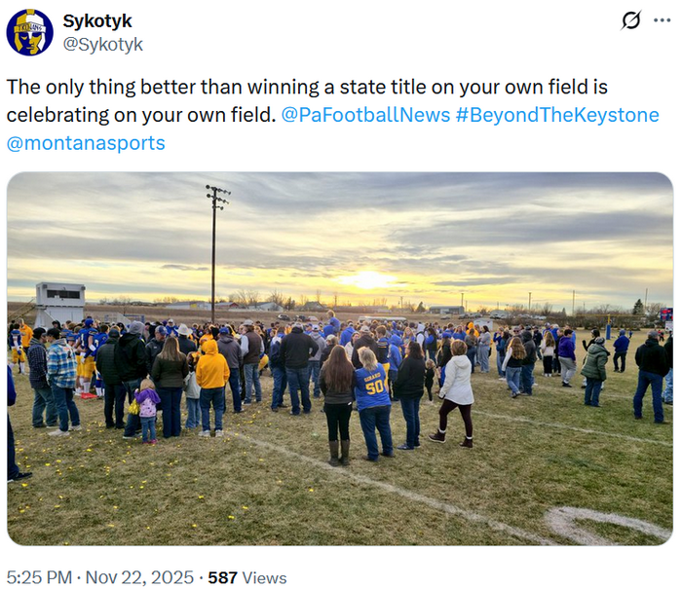Visit the @montanasports mention
Screen dimensions: 682x589
pos(86,143)
